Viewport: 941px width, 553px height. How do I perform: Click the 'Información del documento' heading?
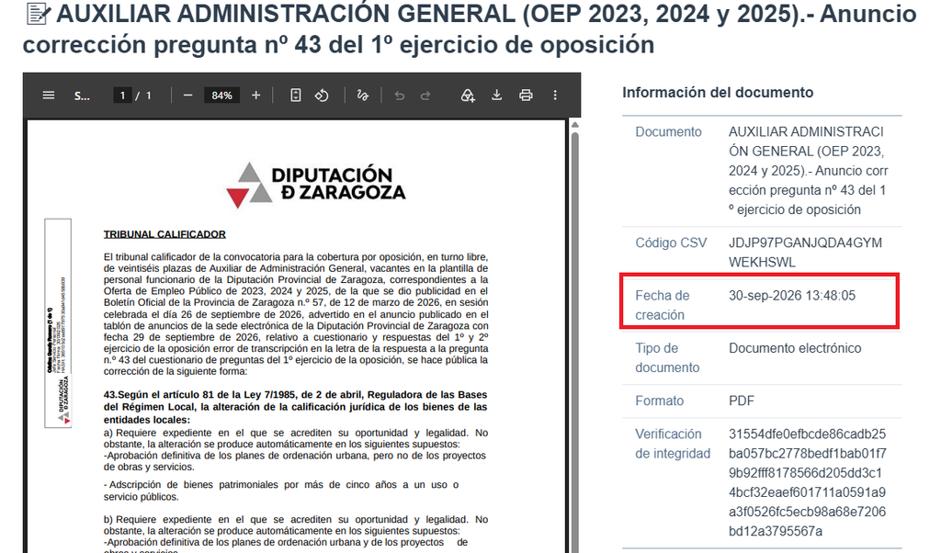pyautogui.click(x=718, y=93)
